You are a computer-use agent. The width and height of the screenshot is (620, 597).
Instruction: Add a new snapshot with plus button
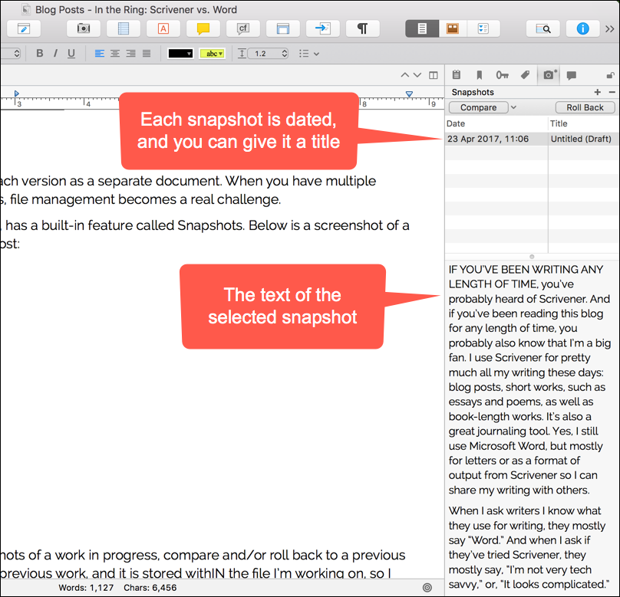pyautogui.click(x=598, y=92)
